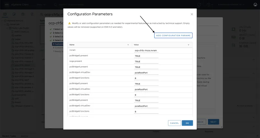Edit svga.present value field

[x=146, y=62]
